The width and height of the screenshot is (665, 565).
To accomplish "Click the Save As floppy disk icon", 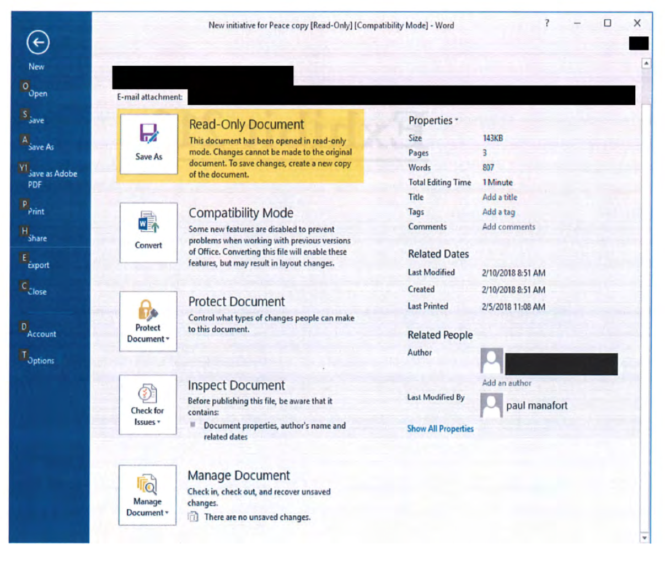I will point(148,134).
